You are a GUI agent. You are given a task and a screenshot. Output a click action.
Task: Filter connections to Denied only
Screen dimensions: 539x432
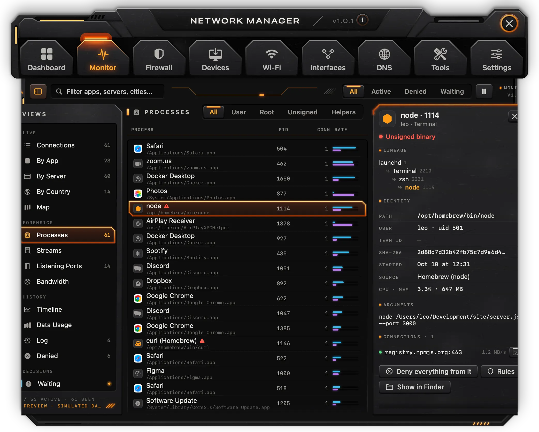[415, 91]
